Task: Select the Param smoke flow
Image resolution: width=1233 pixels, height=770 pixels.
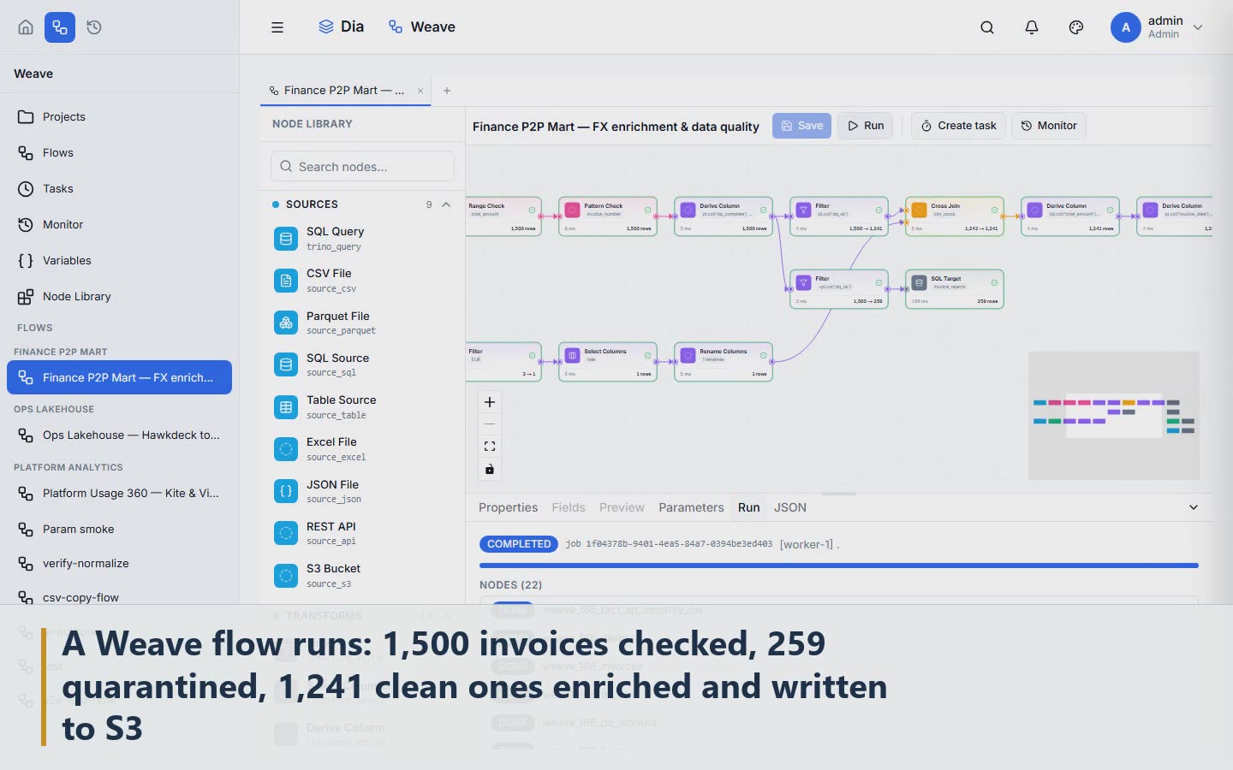Action: click(119, 529)
